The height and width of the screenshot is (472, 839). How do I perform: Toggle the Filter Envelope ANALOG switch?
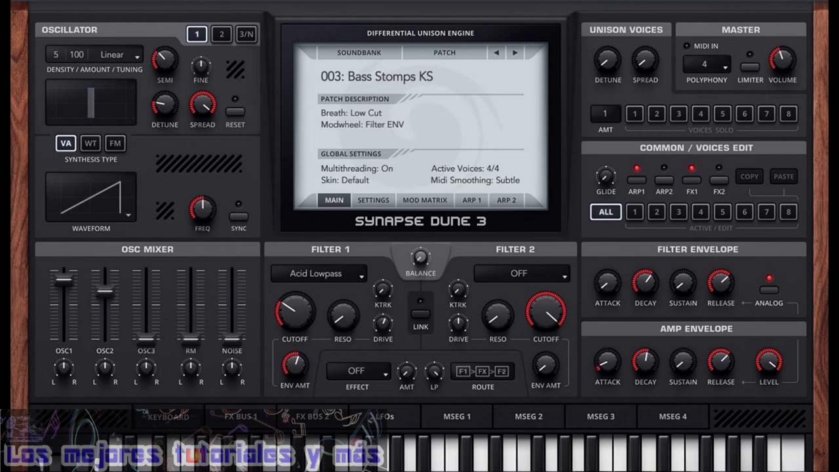coord(769,290)
